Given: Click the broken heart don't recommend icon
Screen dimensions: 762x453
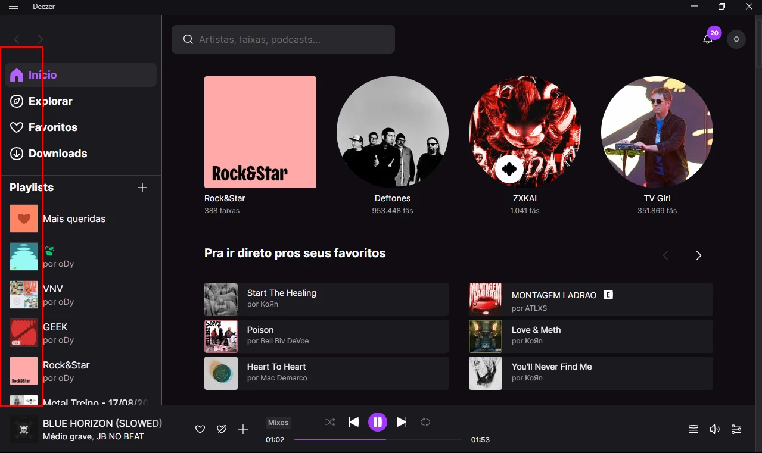Looking at the screenshot, I should coord(222,429).
